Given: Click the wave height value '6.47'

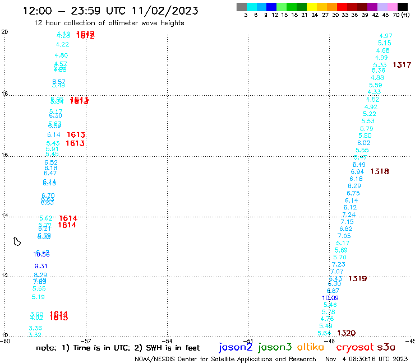Looking at the screenshot, I should coord(50,173).
